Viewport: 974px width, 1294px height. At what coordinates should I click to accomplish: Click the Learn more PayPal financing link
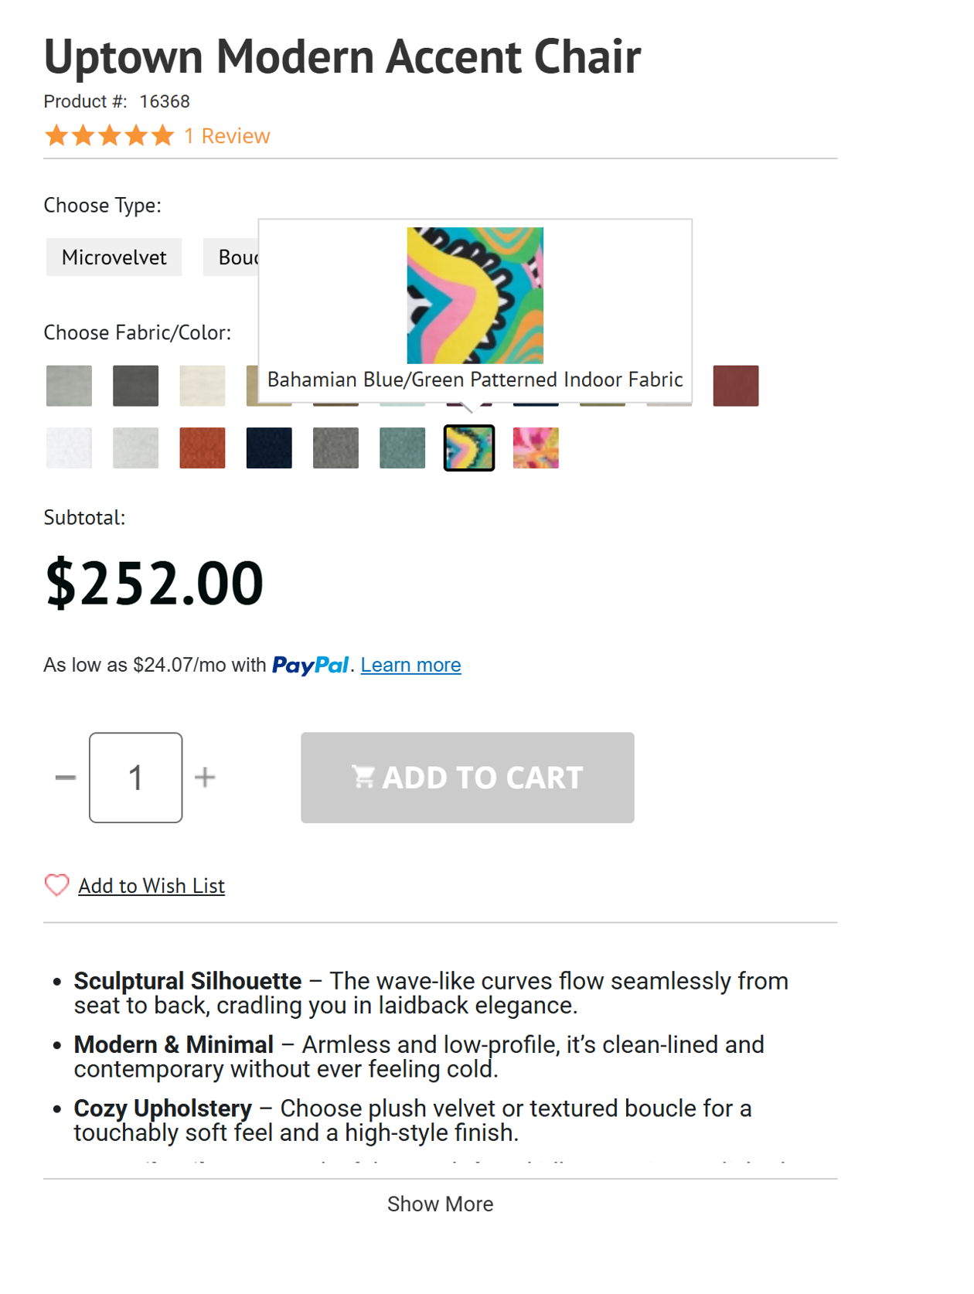(410, 664)
